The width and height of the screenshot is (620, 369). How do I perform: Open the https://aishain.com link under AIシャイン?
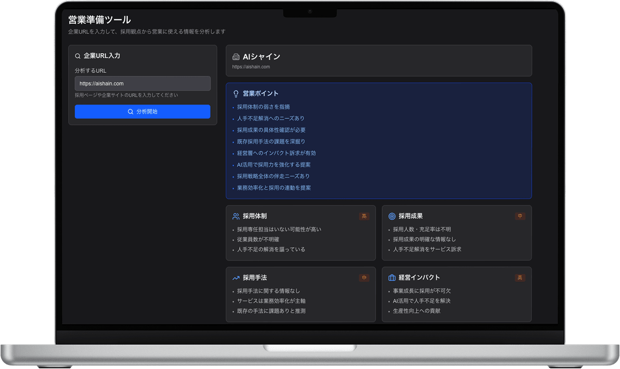coord(251,67)
